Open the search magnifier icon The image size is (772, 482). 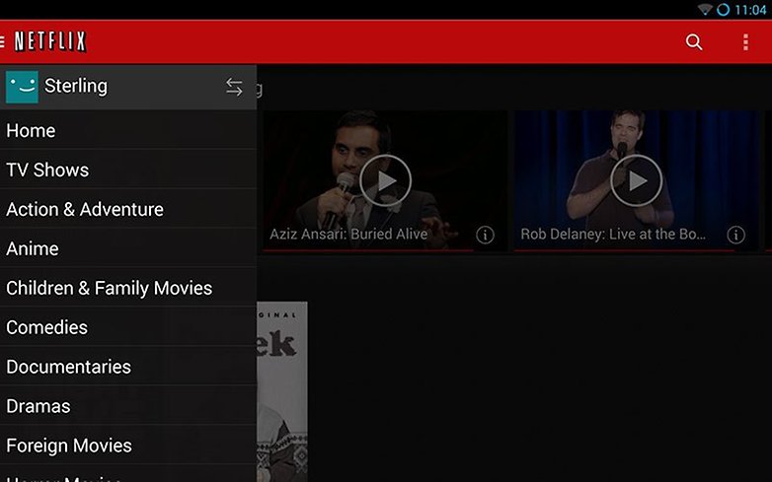click(694, 42)
